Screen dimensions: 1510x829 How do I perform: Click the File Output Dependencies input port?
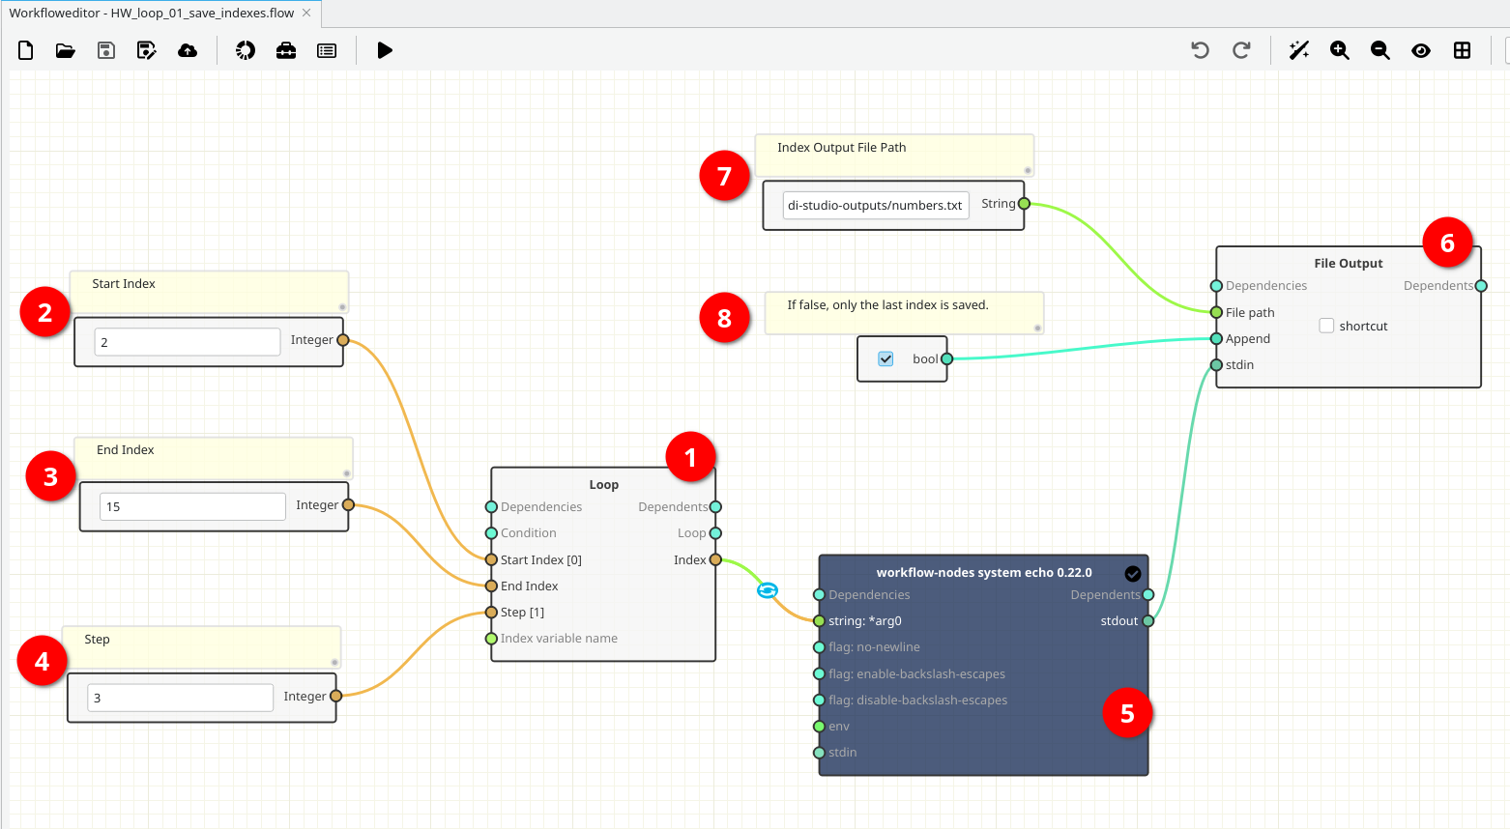[1216, 285]
